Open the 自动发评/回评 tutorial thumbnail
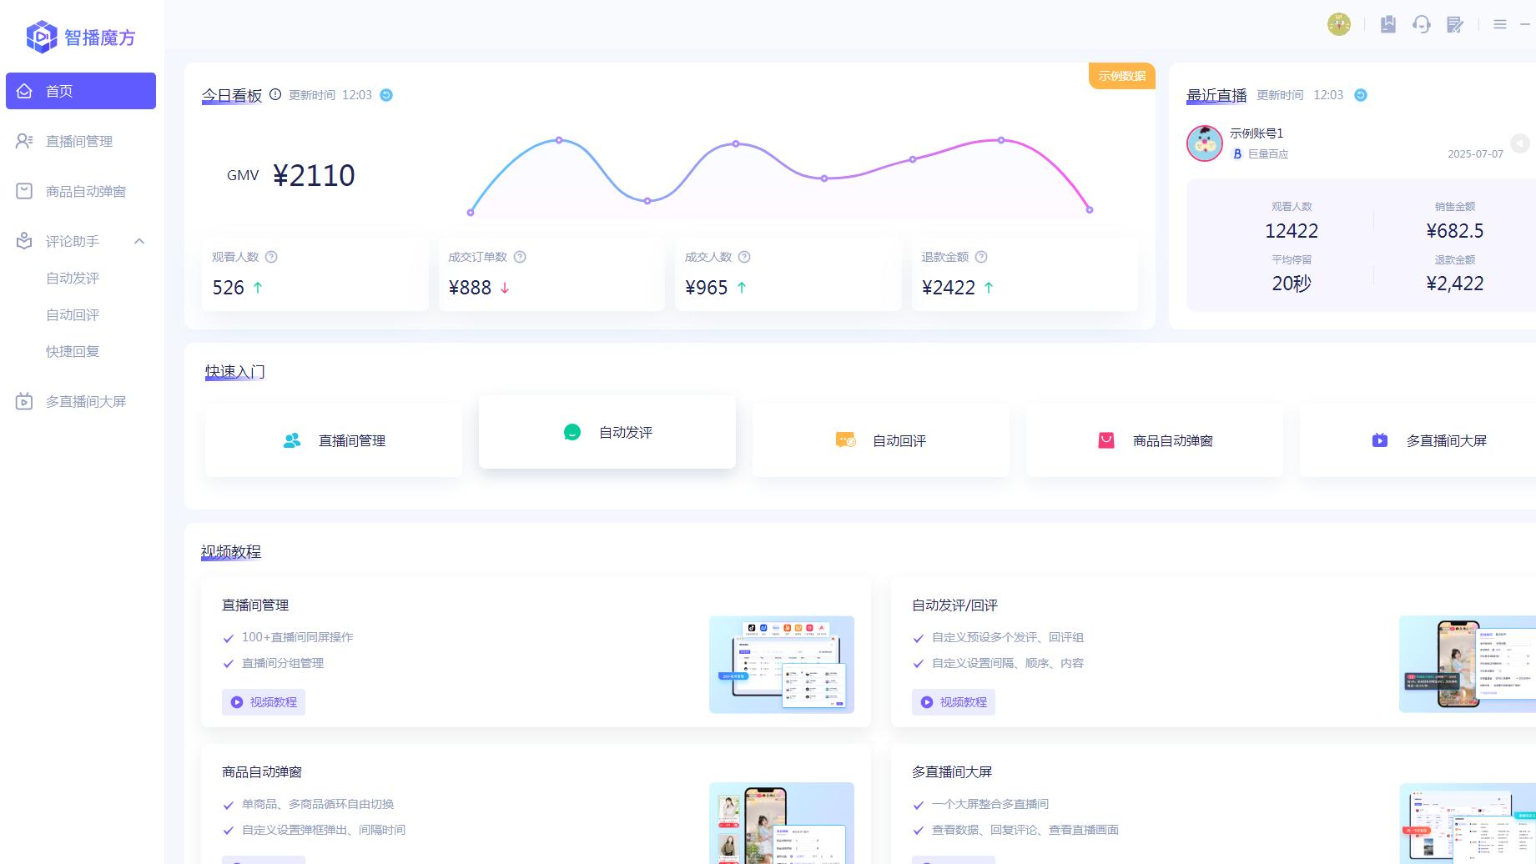 click(1468, 665)
